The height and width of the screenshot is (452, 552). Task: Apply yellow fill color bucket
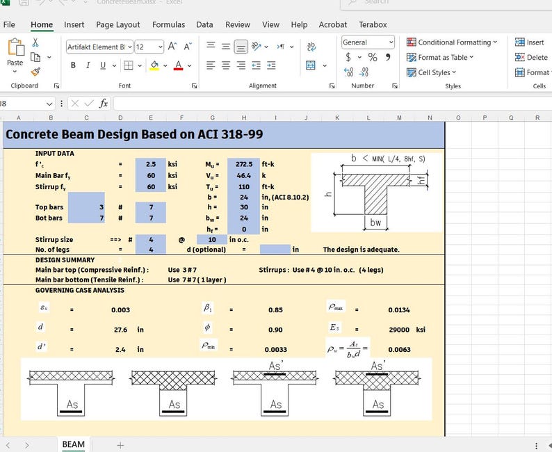[x=154, y=65]
